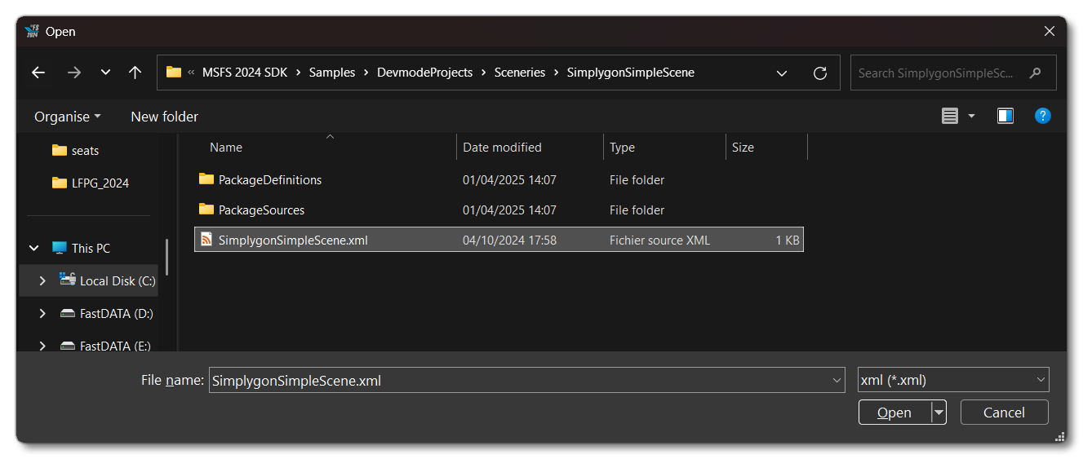
Task: Click the view layout icon
Action: pos(950,117)
